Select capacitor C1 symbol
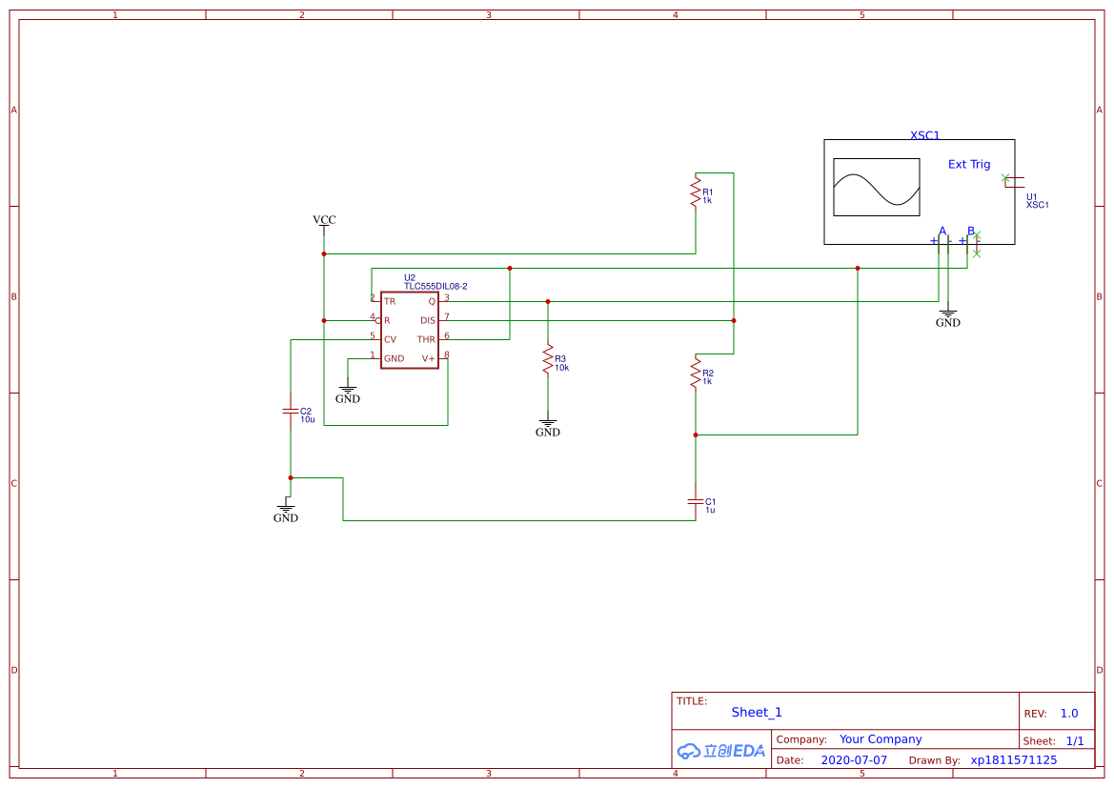The height and width of the screenshot is (788, 1114). tap(696, 501)
